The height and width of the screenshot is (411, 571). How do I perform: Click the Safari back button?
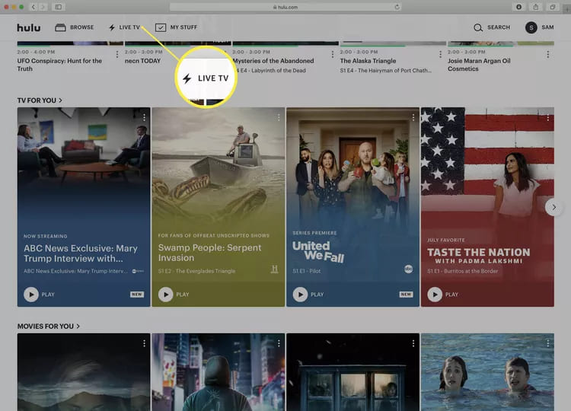[33, 7]
